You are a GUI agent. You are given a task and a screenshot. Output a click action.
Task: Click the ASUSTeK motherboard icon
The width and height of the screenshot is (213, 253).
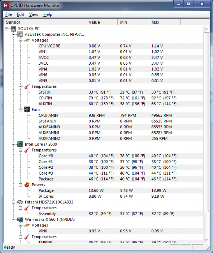pos(20,34)
